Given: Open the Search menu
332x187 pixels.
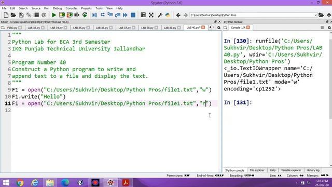Looking at the screenshot, I should 23,8.
